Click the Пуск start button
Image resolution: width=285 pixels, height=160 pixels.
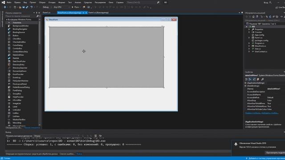point(75,7)
